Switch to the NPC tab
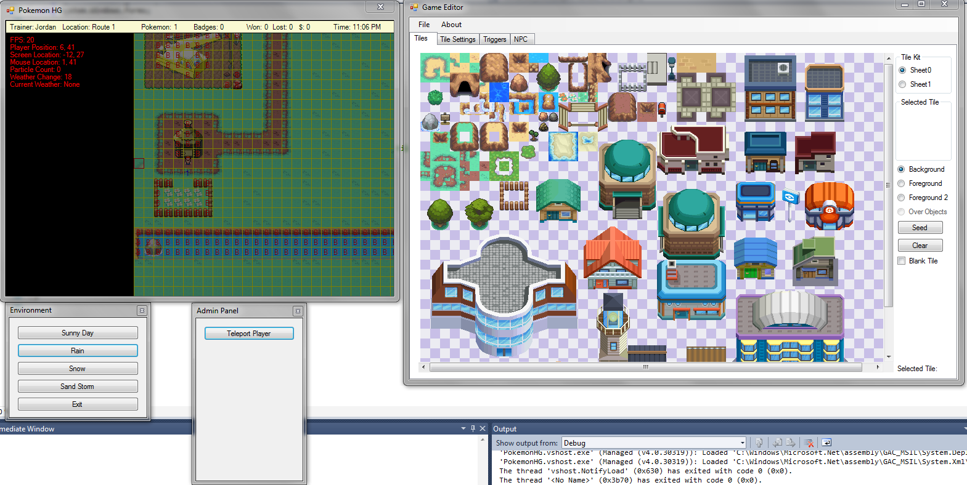This screenshot has width=967, height=485. pyautogui.click(x=521, y=39)
